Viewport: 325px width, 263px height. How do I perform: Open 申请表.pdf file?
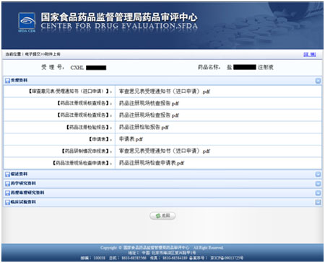pyautogui.click(x=131, y=139)
